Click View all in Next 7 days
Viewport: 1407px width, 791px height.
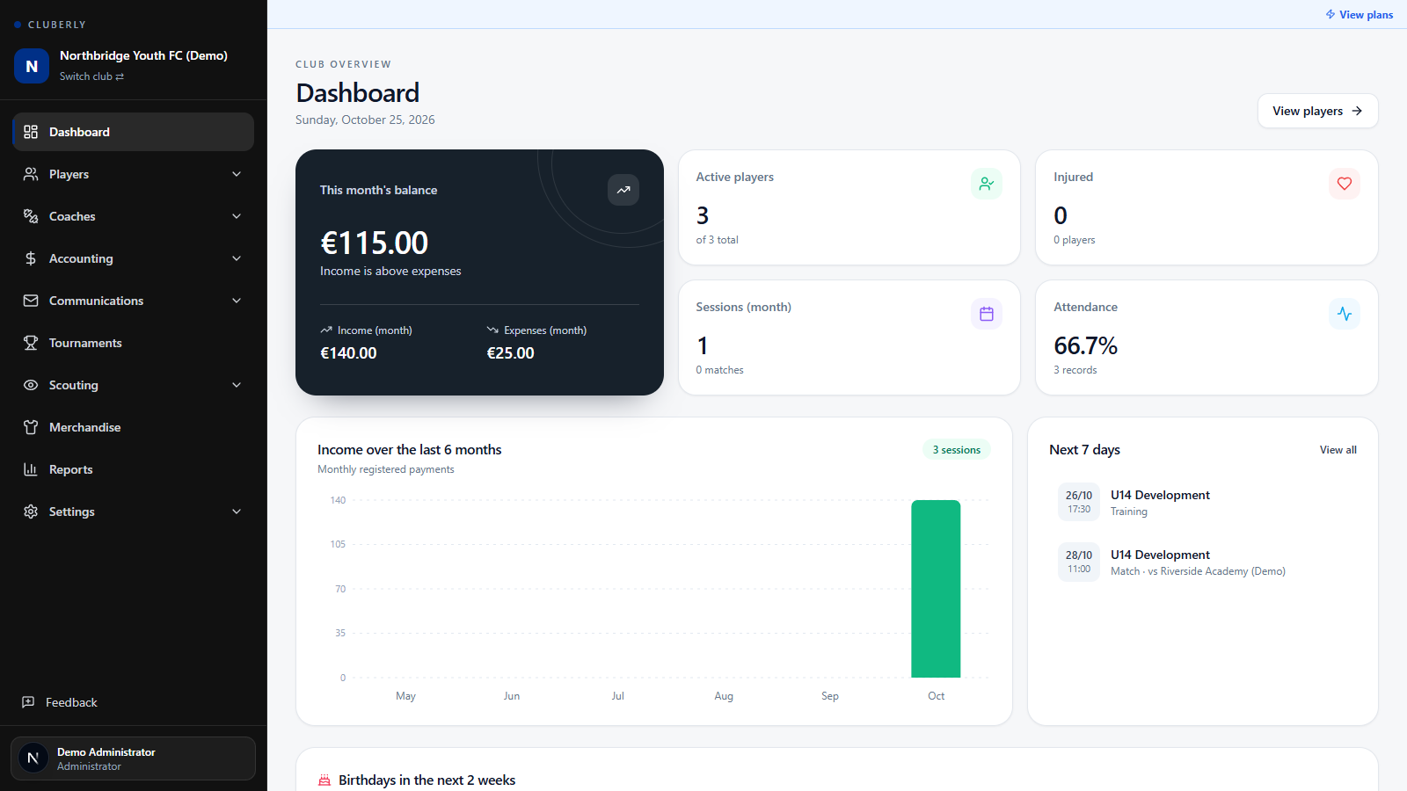(x=1338, y=450)
